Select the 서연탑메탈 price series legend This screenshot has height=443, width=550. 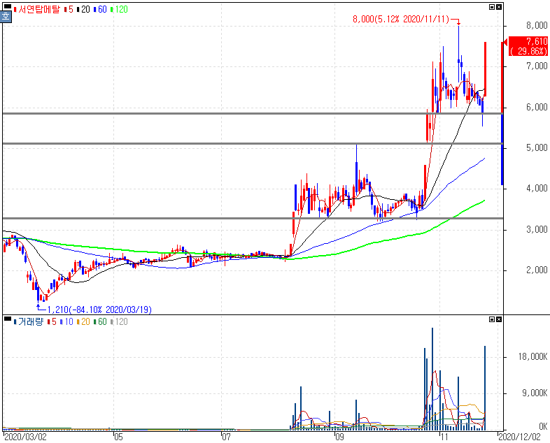(x=37, y=10)
